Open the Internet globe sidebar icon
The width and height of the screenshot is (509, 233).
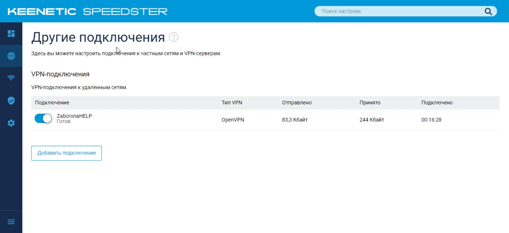(x=11, y=56)
